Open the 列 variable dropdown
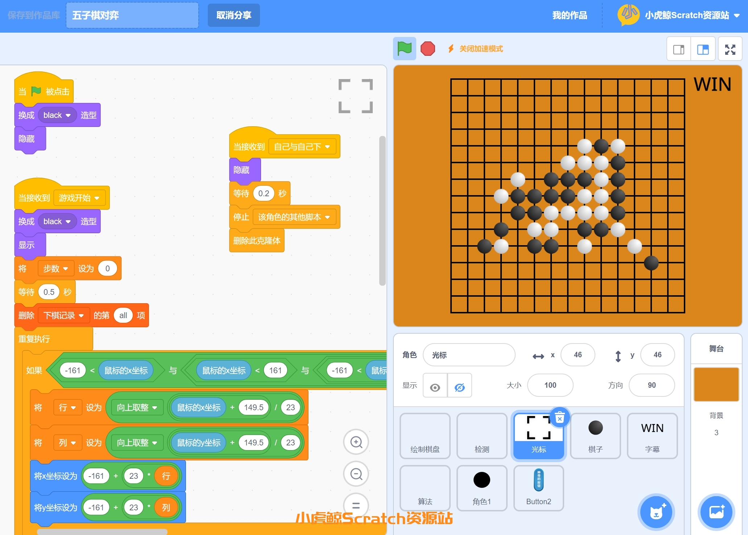Image resolution: width=748 pixels, height=535 pixels. point(67,443)
